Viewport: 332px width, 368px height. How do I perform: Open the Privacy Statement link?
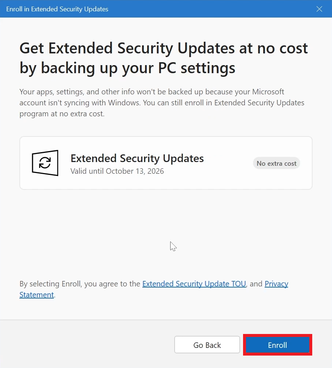[x=276, y=284]
